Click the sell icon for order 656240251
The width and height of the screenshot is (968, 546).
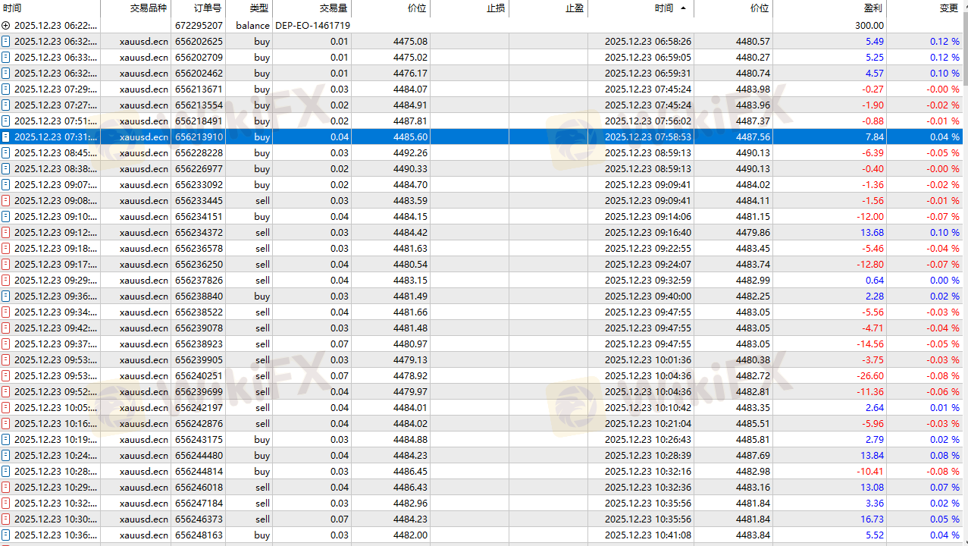pos(6,375)
